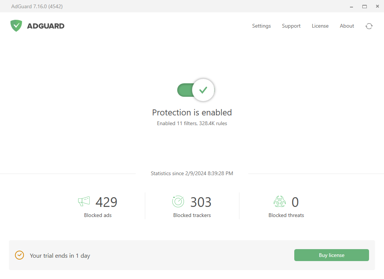Viewport: 384px width, 279px height.
Task: Click the "Blocked threats" label
Action: pos(286,215)
